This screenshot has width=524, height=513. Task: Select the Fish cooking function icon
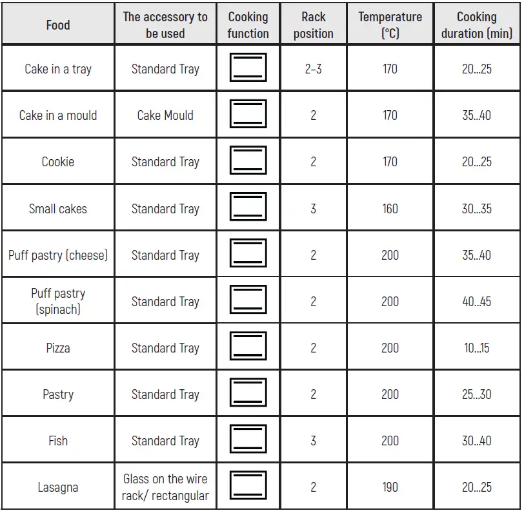(x=248, y=440)
